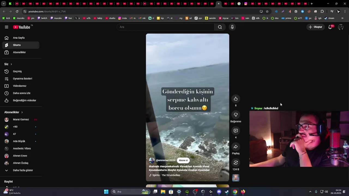The width and height of the screenshot is (349, 196).
Task: Click the taskbar search box
Action: [x=131, y=192]
